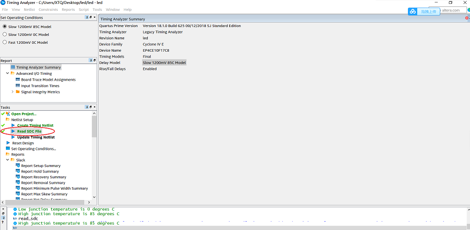
Task: Pin the Tasks panel
Action: (x=87, y=107)
